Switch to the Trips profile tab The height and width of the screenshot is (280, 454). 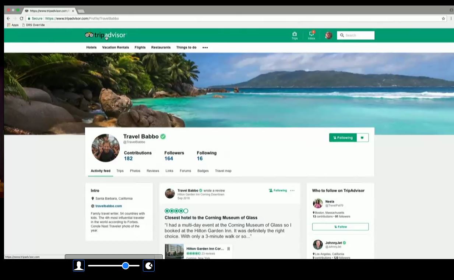(x=120, y=171)
